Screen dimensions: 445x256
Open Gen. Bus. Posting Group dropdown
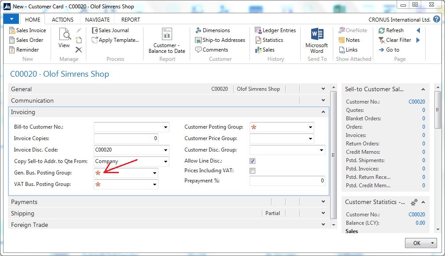(x=154, y=173)
